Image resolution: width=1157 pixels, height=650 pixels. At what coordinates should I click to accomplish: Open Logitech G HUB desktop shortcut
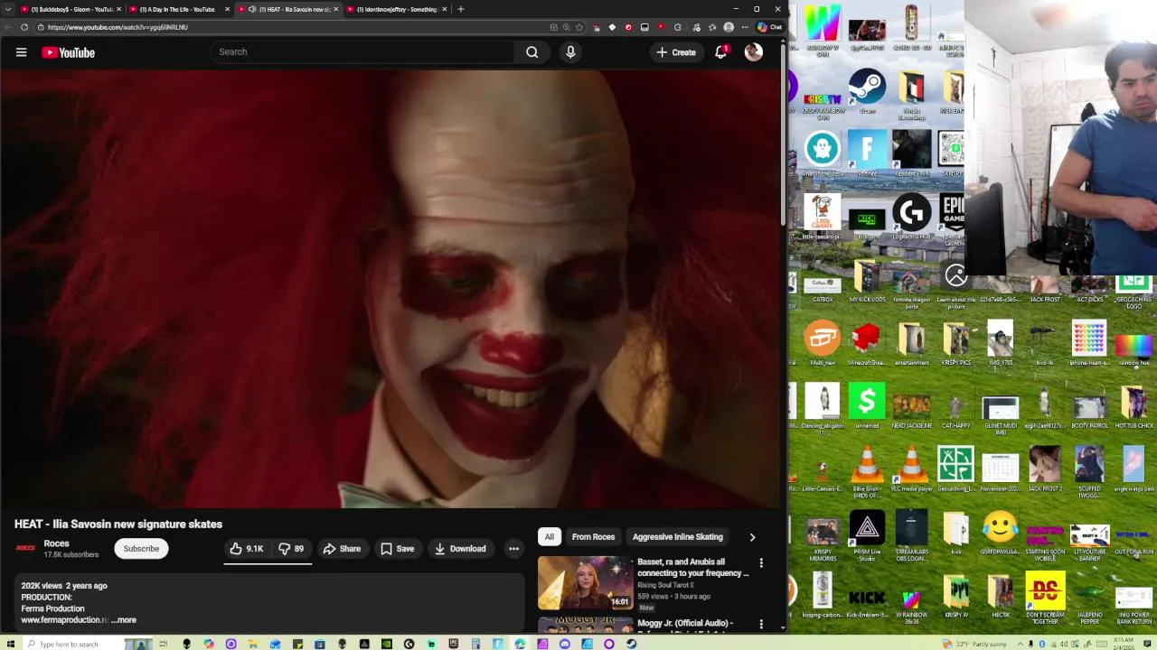pos(911,218)
